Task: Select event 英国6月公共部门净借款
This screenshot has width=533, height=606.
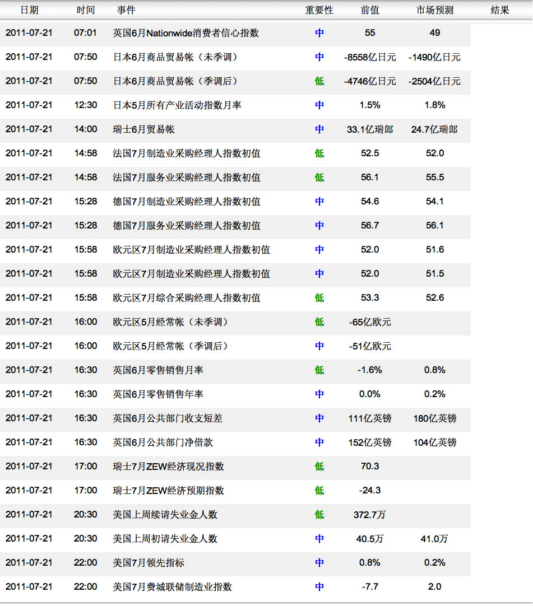Action: pyautogui.click(x=163, y=442)
